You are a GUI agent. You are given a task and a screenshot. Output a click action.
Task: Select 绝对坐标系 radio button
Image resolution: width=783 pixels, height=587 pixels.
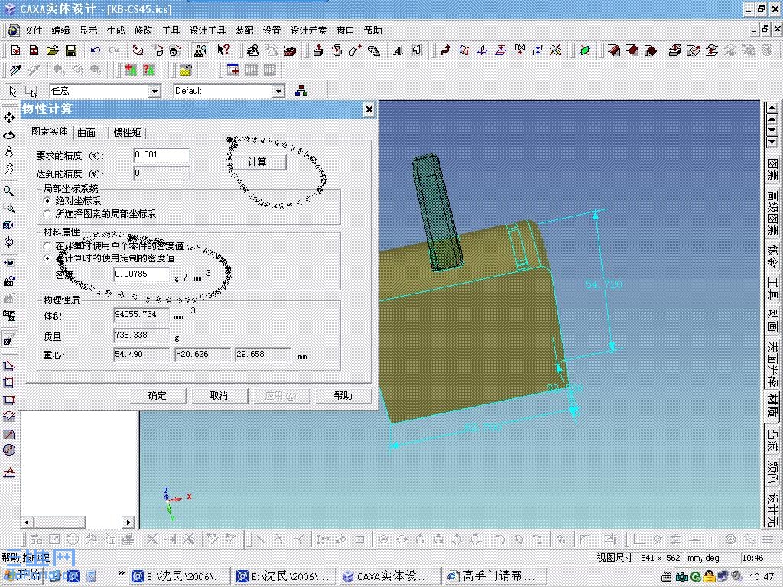click(x=47, y=201)
